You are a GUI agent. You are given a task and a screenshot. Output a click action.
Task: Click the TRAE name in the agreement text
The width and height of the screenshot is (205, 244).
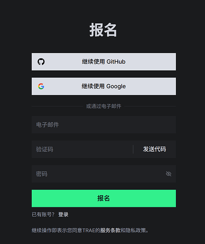[x=89, y=230]
